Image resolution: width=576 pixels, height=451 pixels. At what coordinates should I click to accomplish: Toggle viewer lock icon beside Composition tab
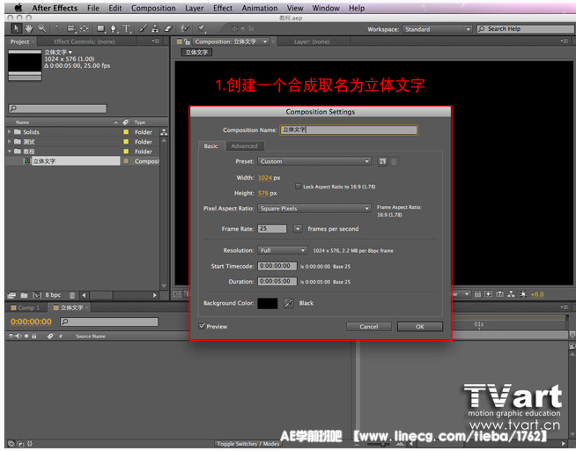tap(188, 42)
